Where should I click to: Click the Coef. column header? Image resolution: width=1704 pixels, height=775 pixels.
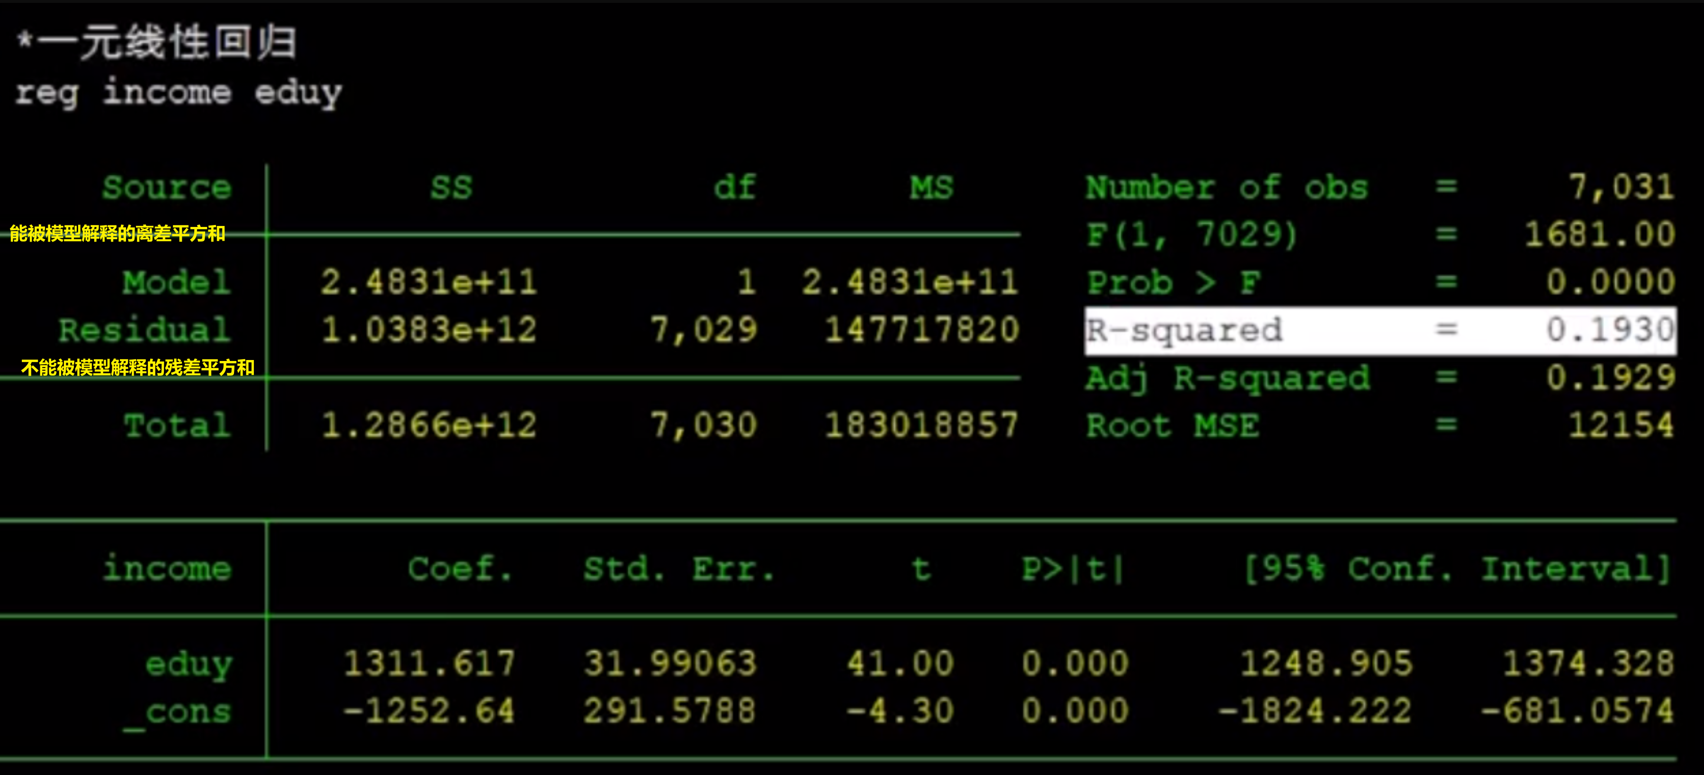(x=460, y=568)
